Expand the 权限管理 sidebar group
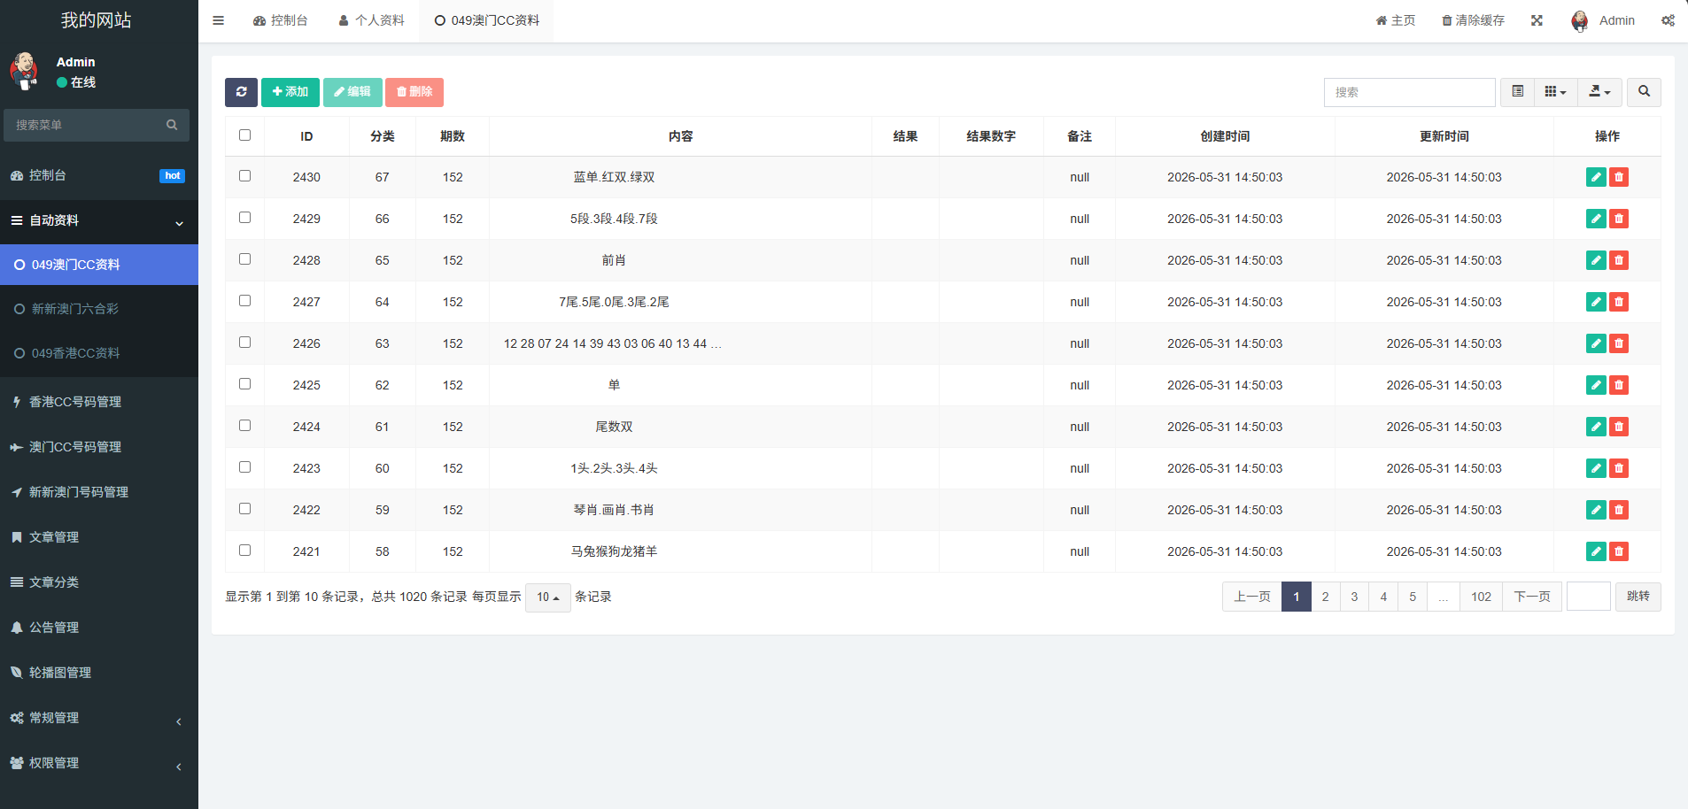Image resolution: width=1688 pixels, height=809 pixels. coord(99,763)
